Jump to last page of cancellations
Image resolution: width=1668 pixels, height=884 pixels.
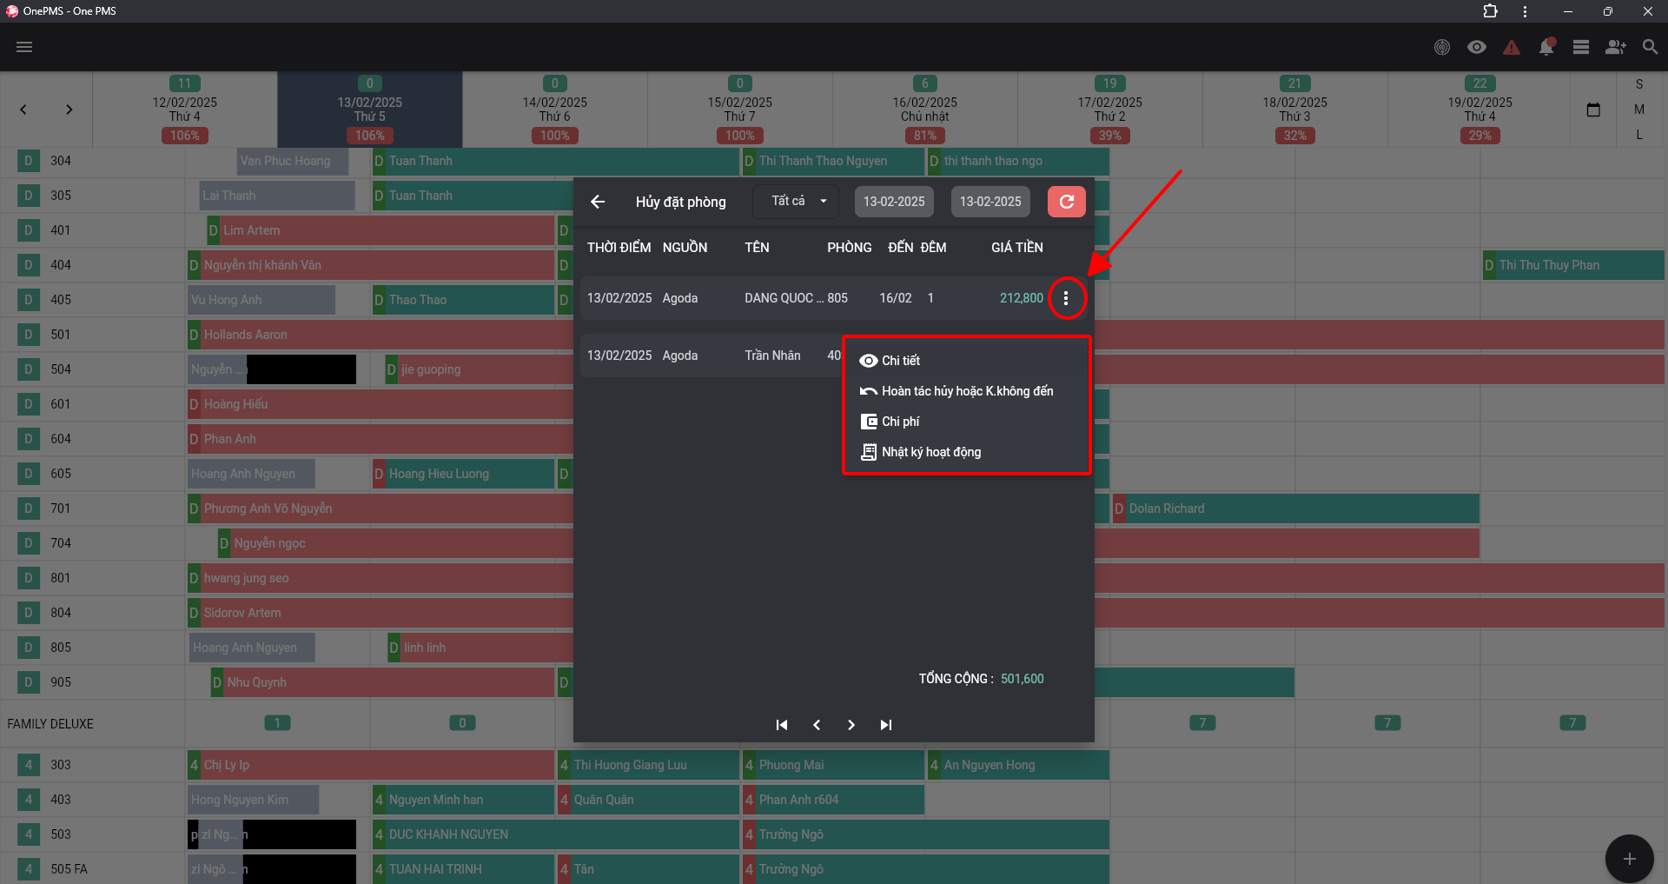pos(886,725)
